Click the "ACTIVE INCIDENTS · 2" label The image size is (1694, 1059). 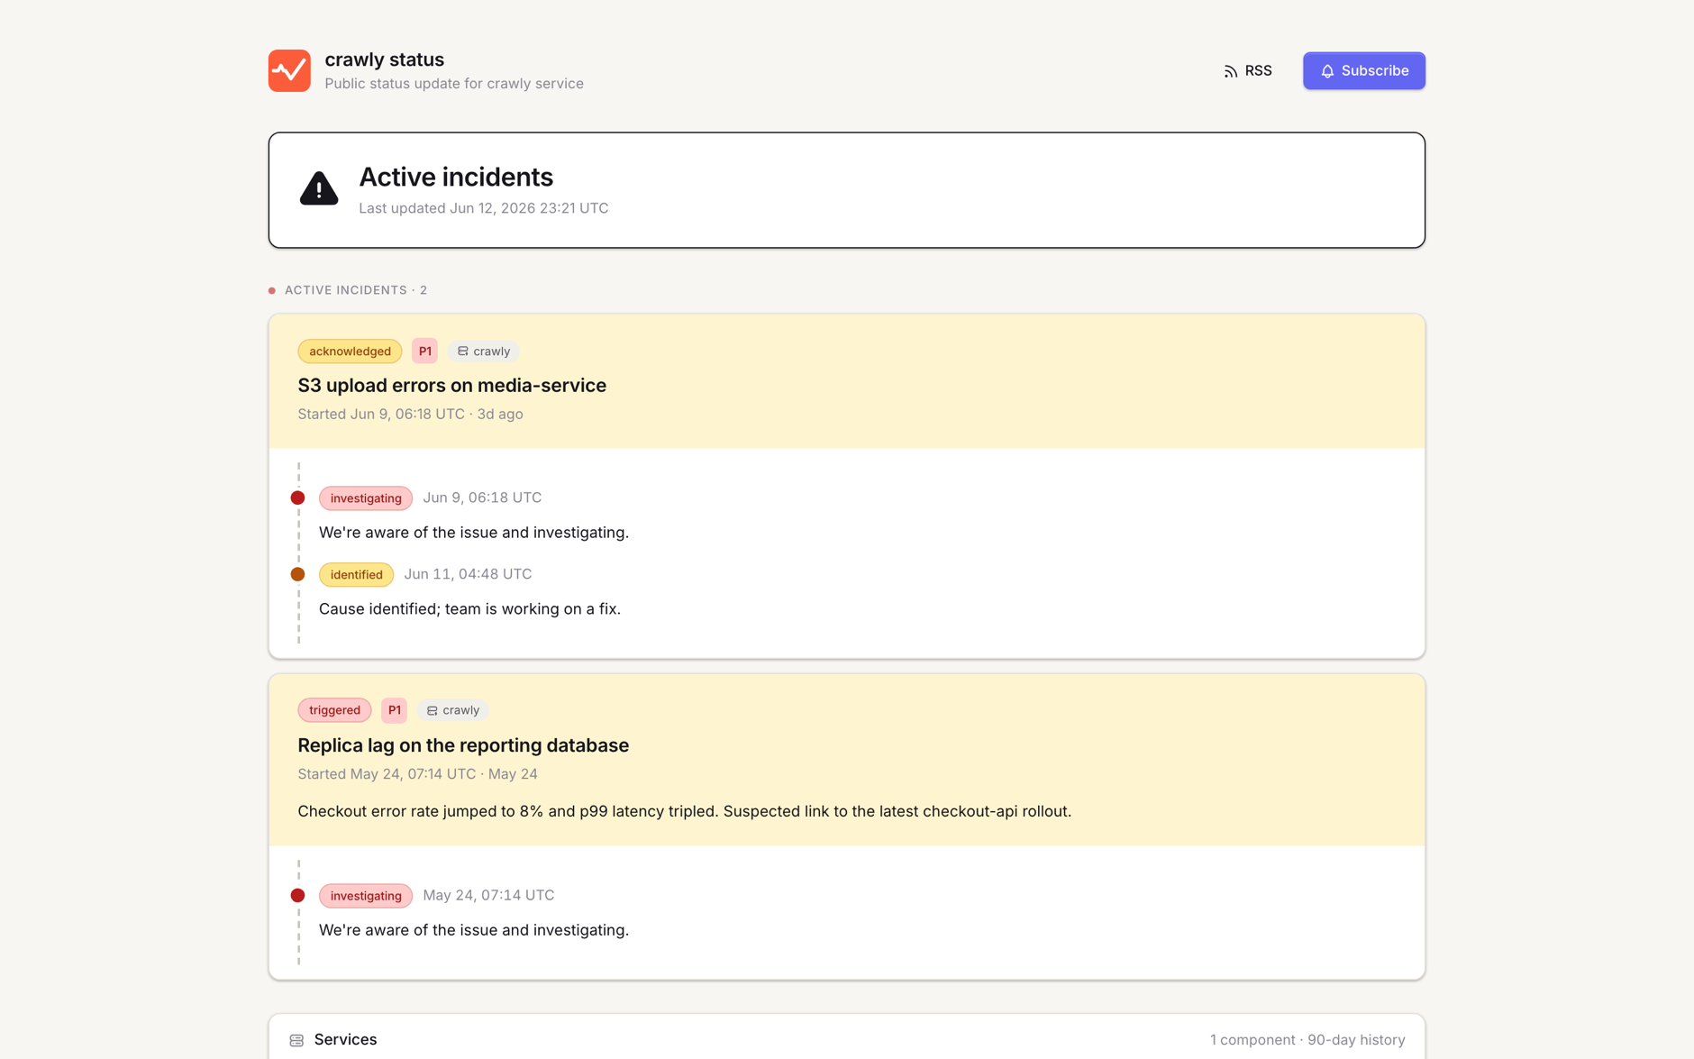(356, 290)
